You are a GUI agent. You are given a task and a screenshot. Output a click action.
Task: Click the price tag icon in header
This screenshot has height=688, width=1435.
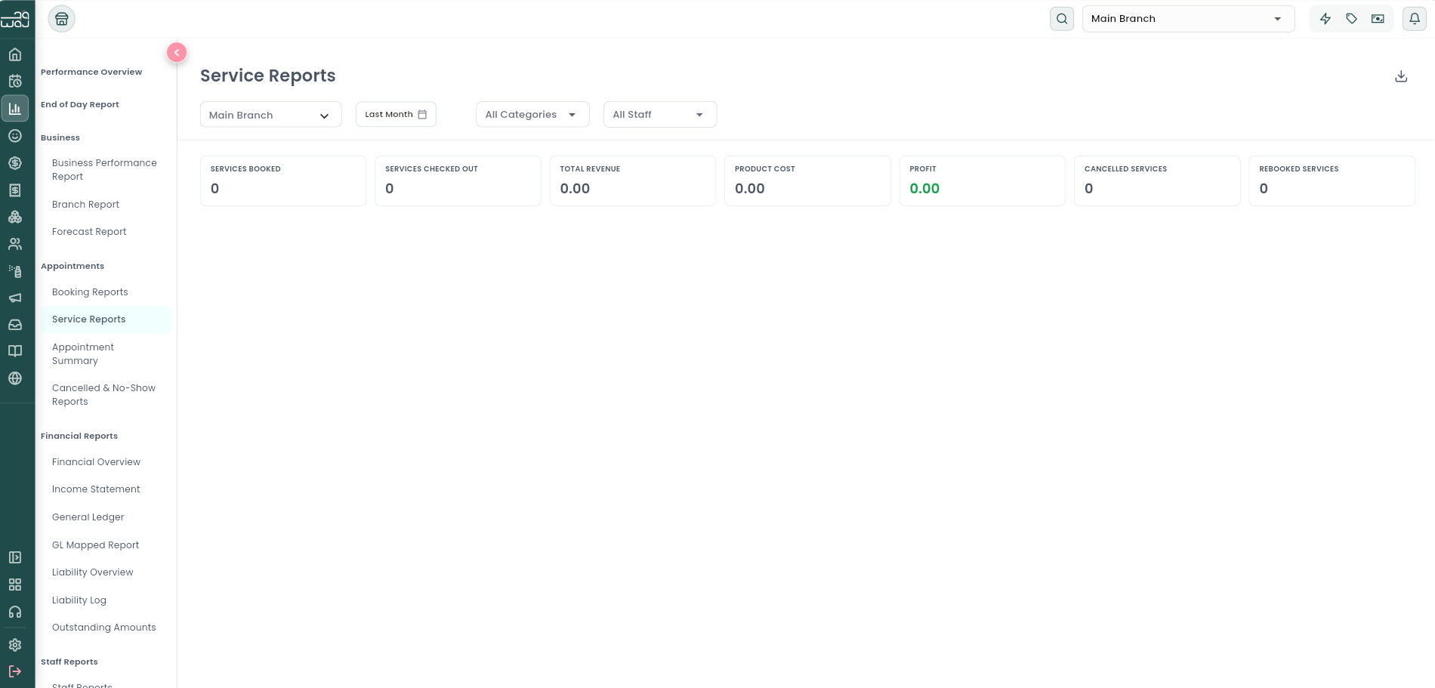1352,19
